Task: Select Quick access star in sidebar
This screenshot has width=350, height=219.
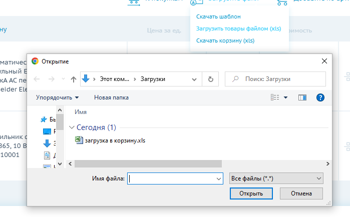Action: point(44,119)
